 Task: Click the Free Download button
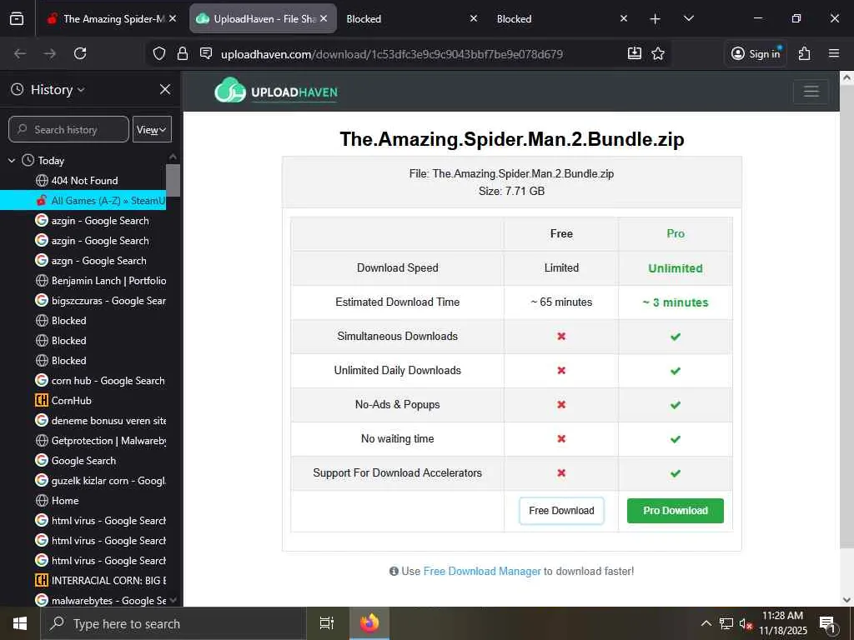[x=561, y=511]
